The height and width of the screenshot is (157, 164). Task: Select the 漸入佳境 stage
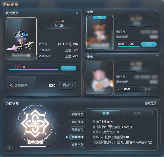[x=78, y=122]
